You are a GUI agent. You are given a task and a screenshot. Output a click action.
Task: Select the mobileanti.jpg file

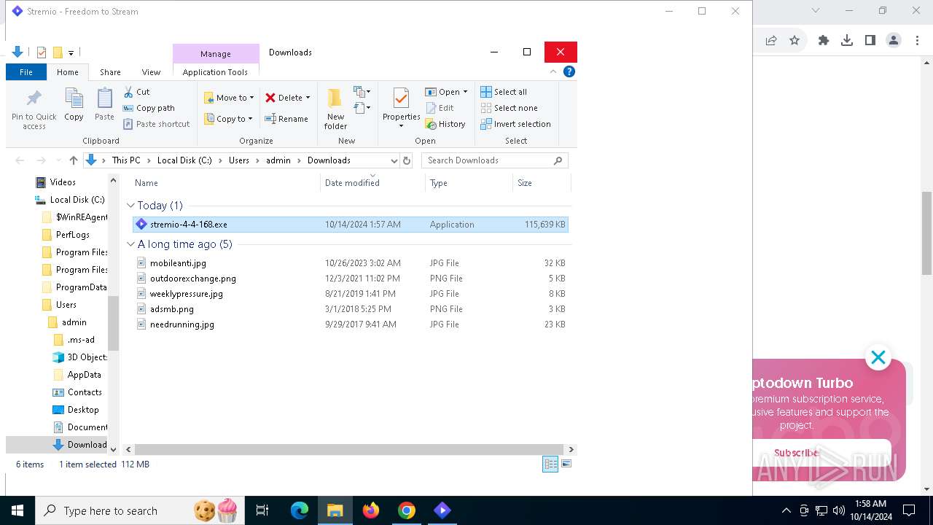[x=350, y=263]
